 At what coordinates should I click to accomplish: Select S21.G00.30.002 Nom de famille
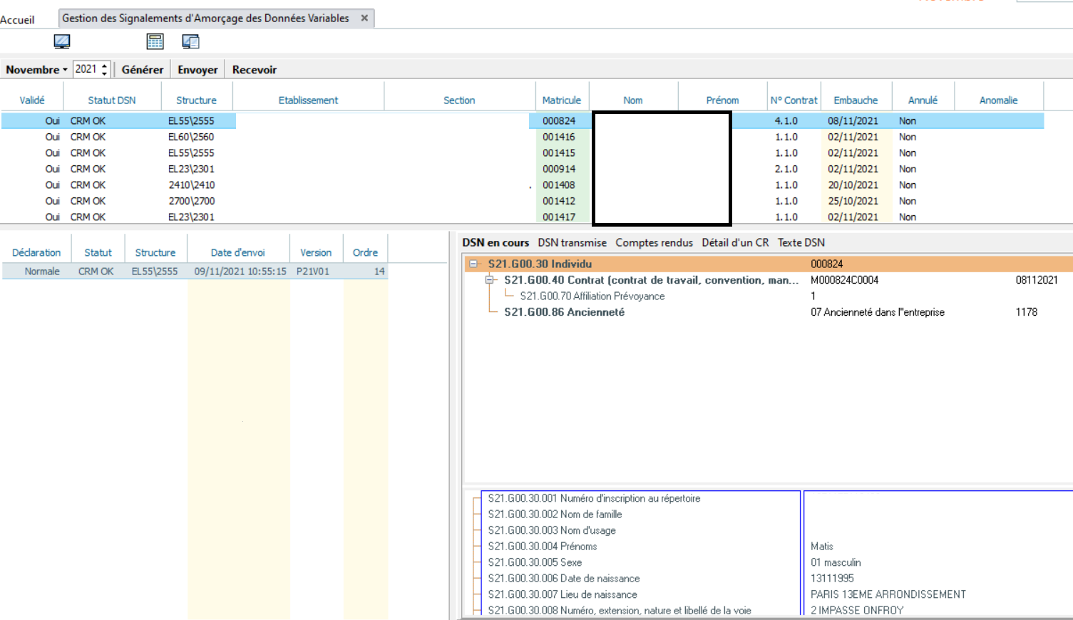(x=555, y=514)
